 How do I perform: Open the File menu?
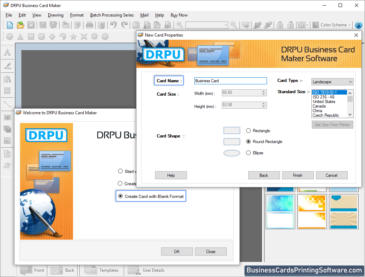[x=9, y=15]
